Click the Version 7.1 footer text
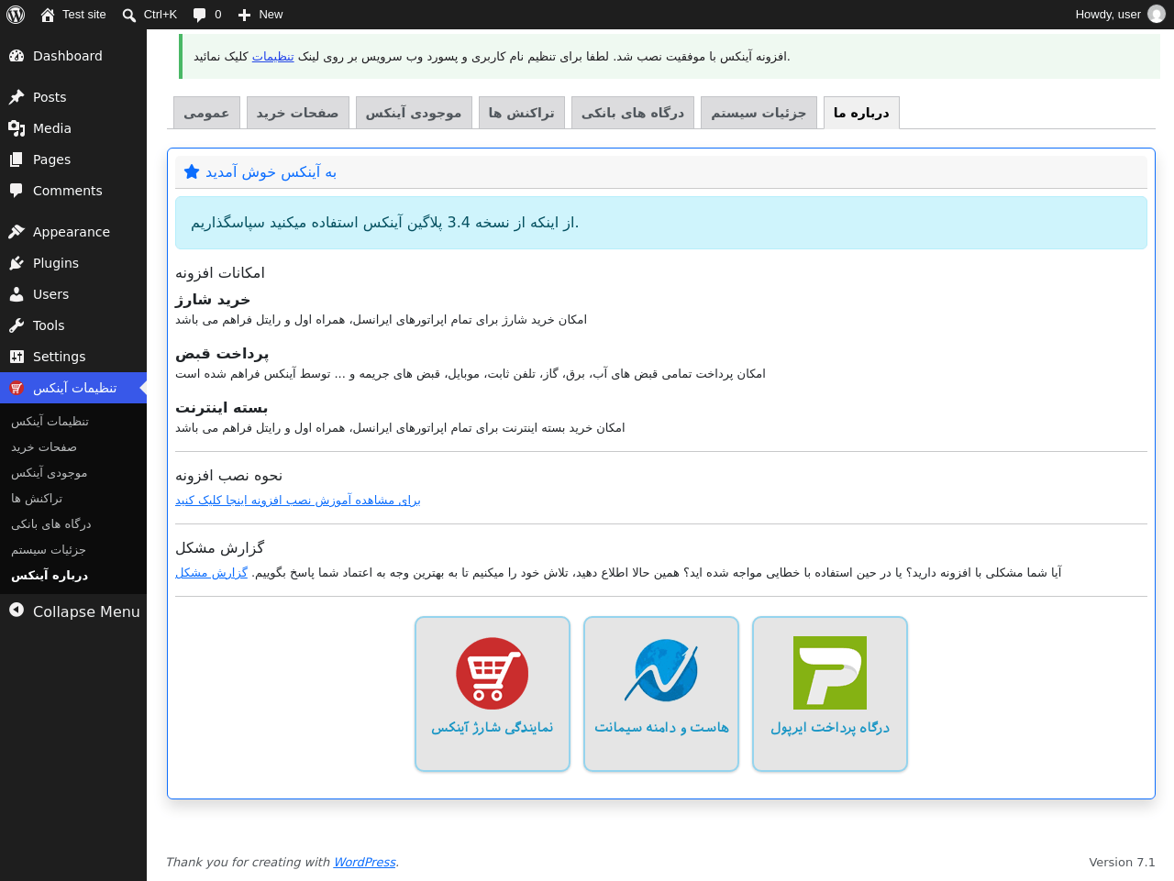 pos(1122,863)
